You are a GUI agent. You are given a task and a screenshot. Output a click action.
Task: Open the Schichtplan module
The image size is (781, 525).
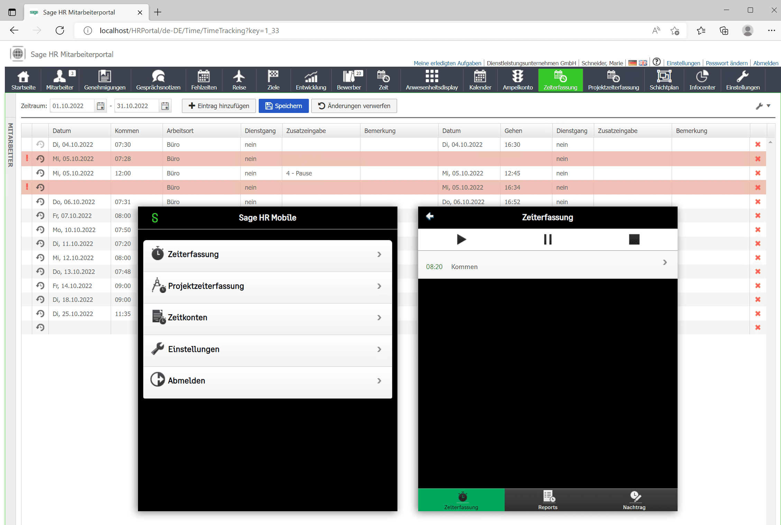[664, 80]
